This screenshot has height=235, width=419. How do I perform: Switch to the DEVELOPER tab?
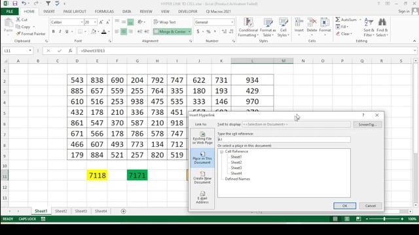[188, 12]
